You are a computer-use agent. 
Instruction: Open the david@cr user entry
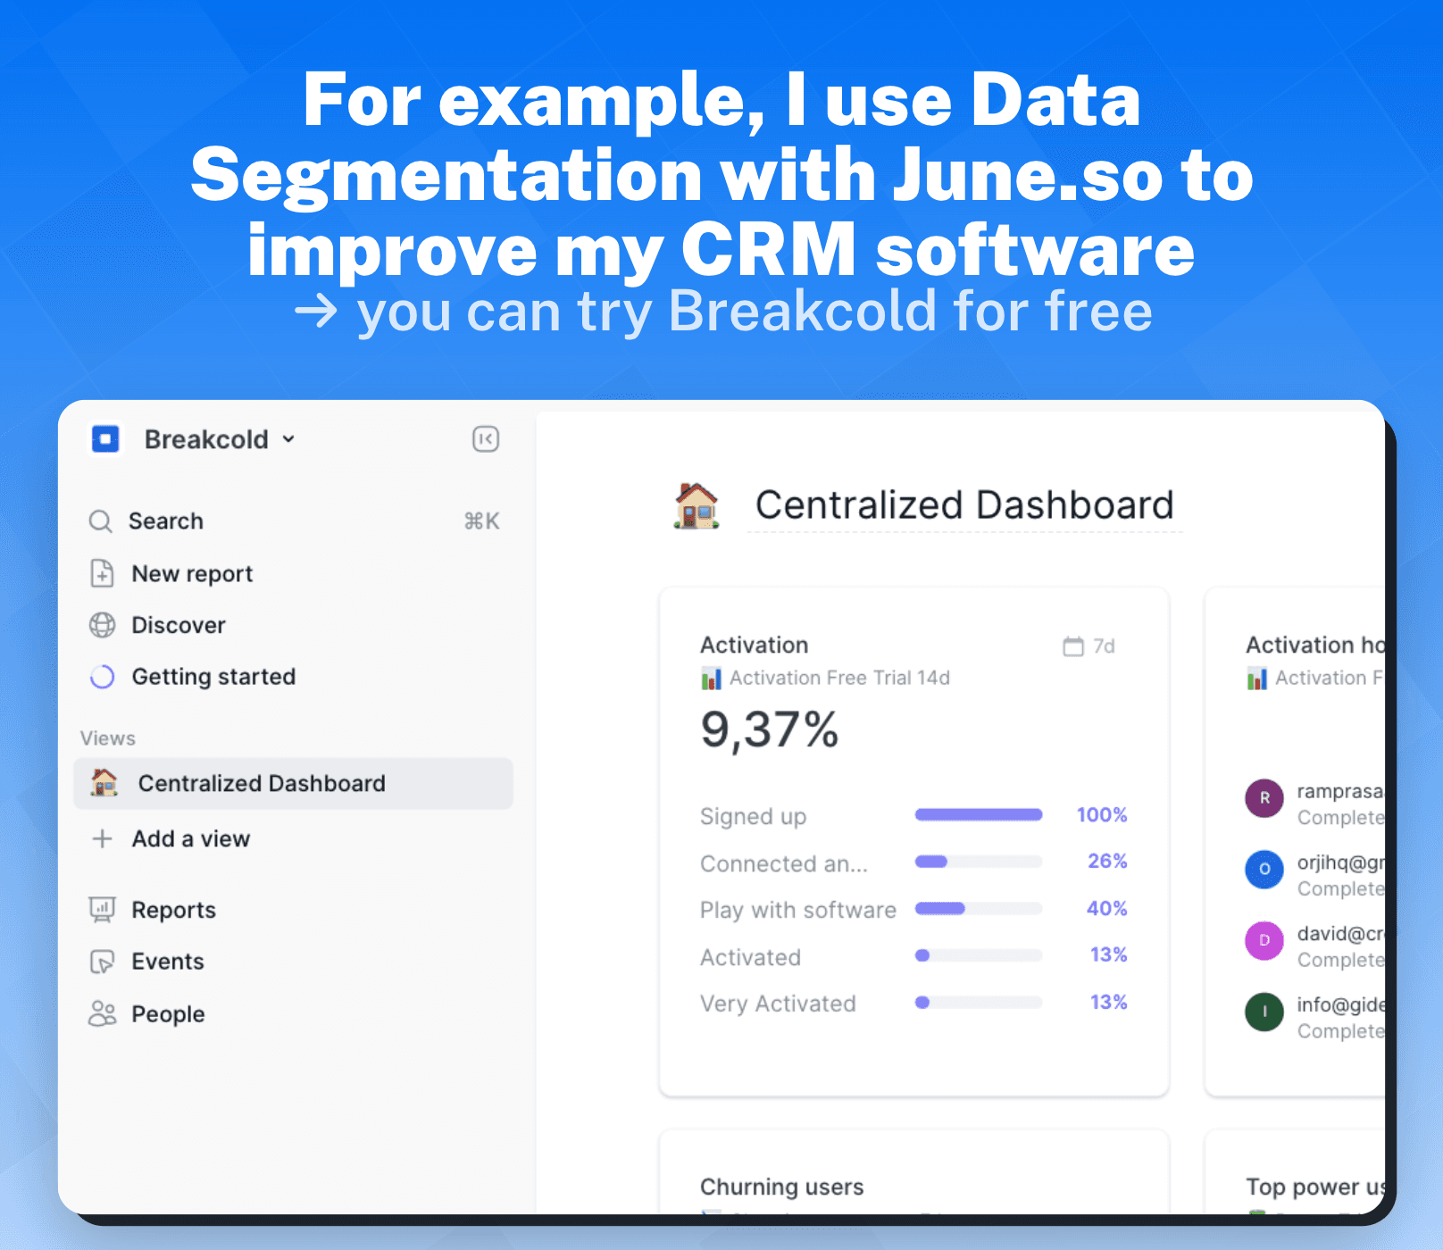pyautogui.click(x=1314, y=946)
